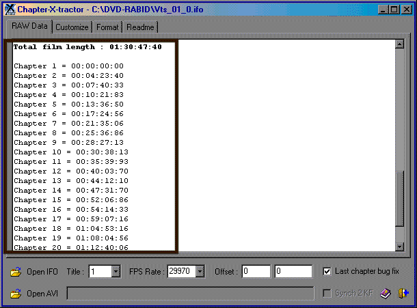
Task: Click the AVI file path field
Action: click(191, 294)
